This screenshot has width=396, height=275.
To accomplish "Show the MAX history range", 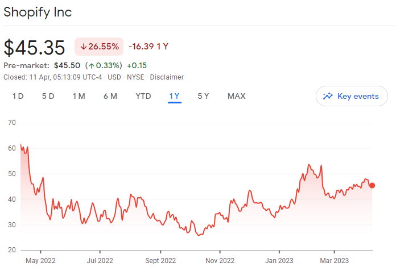I will [x=236, y=96].
